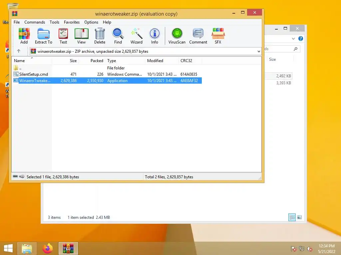The image size is (341, 255).
Task: Switch Explorer to large icons view
Action: (x=299, y=217)
